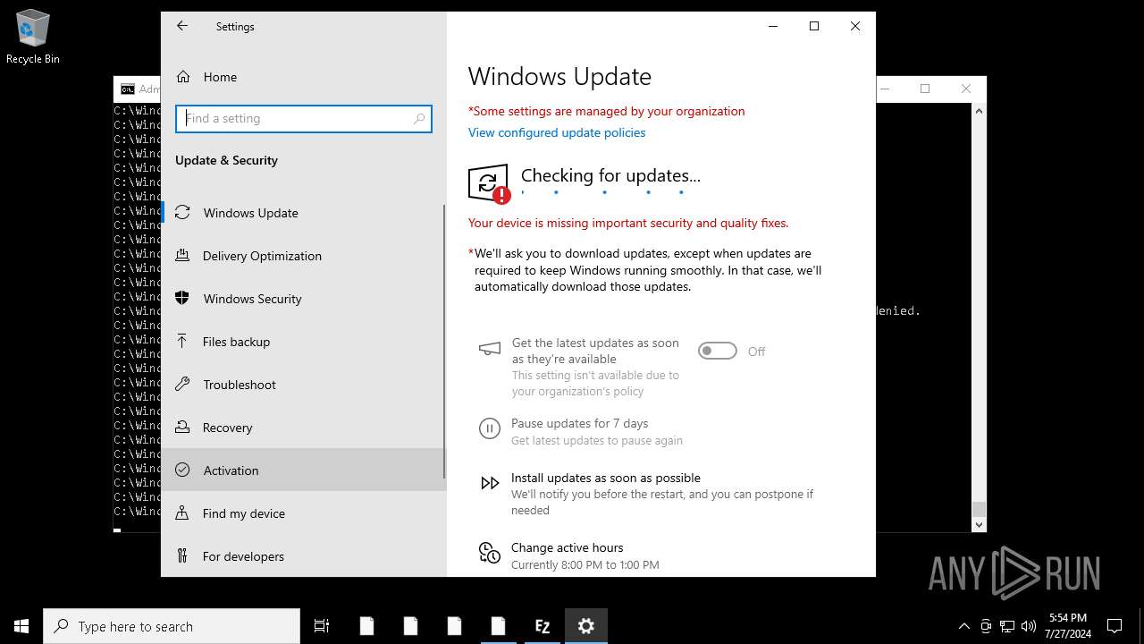Click the Type here to search taskbar box

pos(172,626)
